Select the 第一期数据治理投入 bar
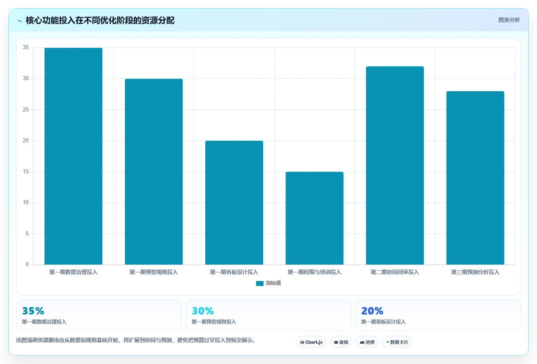 (x=74, y=156)
